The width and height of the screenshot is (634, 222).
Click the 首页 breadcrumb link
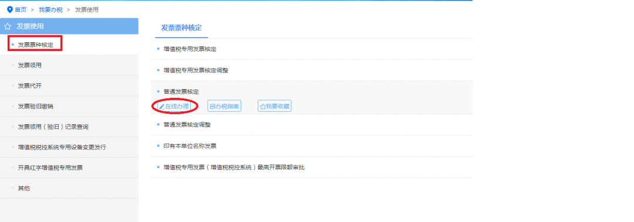pos(21,10)
